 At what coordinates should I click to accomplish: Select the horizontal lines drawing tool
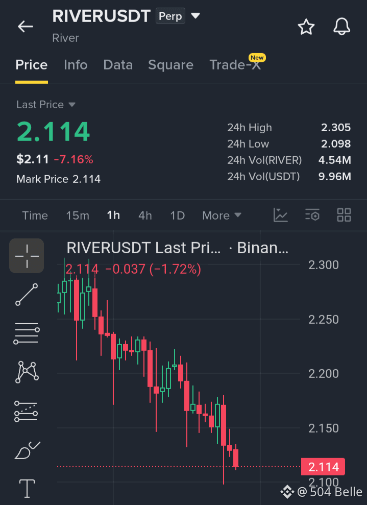27,333
